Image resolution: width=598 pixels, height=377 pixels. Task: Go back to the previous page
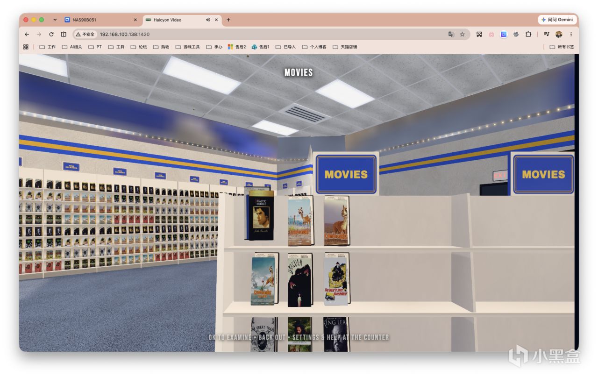tap(27, 34)
